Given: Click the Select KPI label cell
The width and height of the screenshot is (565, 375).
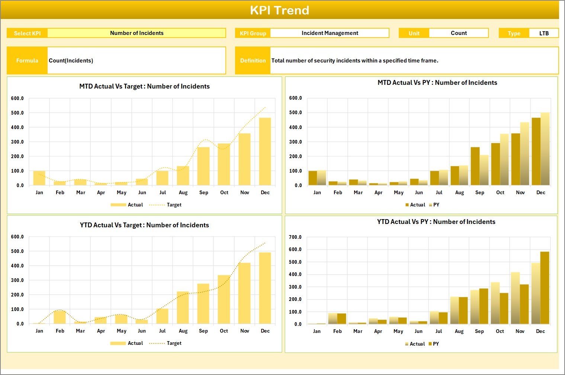Looking at the screenshot, I should [27, 33].
